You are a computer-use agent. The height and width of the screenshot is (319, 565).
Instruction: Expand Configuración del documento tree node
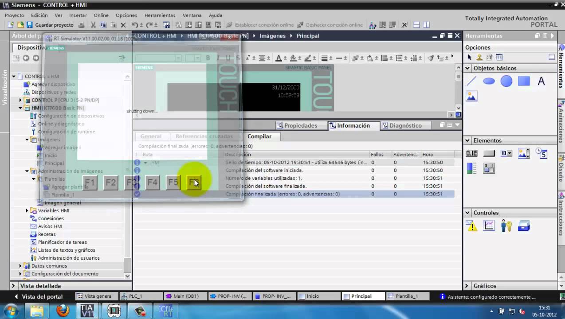click(20, 274)
